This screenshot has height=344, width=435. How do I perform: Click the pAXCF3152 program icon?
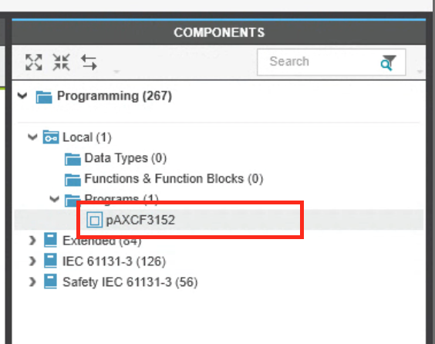[94, 220]
